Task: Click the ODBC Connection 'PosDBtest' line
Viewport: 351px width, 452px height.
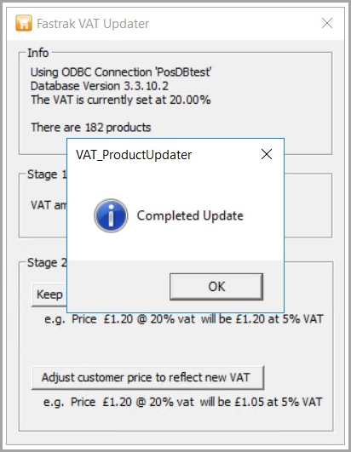Action: click(121, 72)
